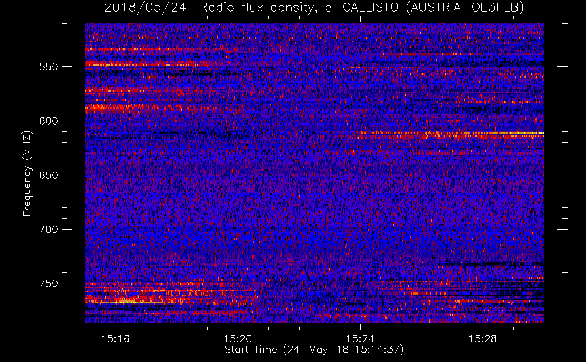Click the plot title 'Radio flux density'
This screenshot has width=586, height=362.
point(256,7)
